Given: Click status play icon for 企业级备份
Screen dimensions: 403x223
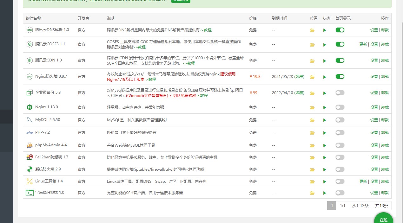Looking at the screenshot, I should point(325,93).
